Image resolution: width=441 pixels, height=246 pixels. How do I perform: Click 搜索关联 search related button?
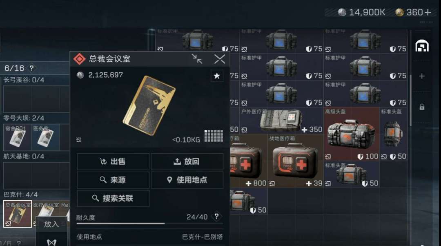(113, 199)
